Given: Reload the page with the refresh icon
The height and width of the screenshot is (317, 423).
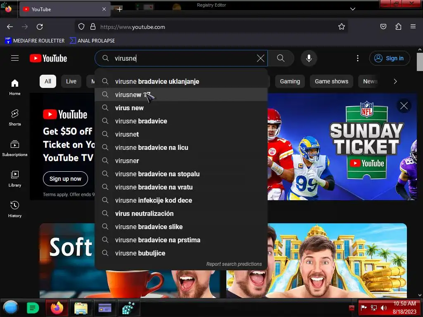Looking at the screenshot, I should click(40, 27).
